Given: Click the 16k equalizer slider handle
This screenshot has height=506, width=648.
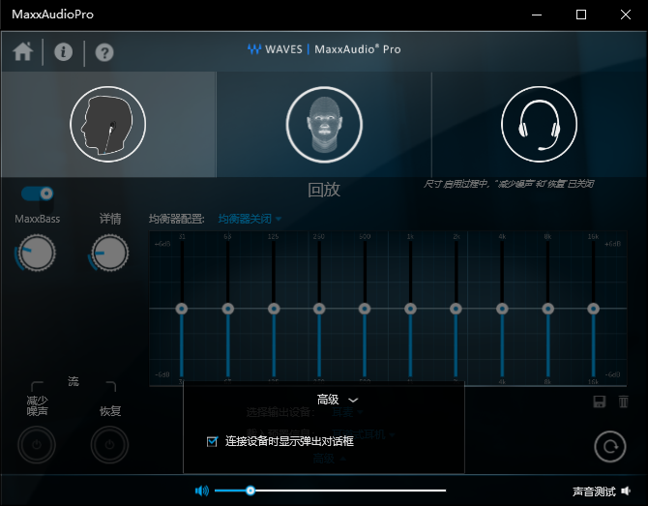Looking at the screenshot, I should click(x=594, y=309).
